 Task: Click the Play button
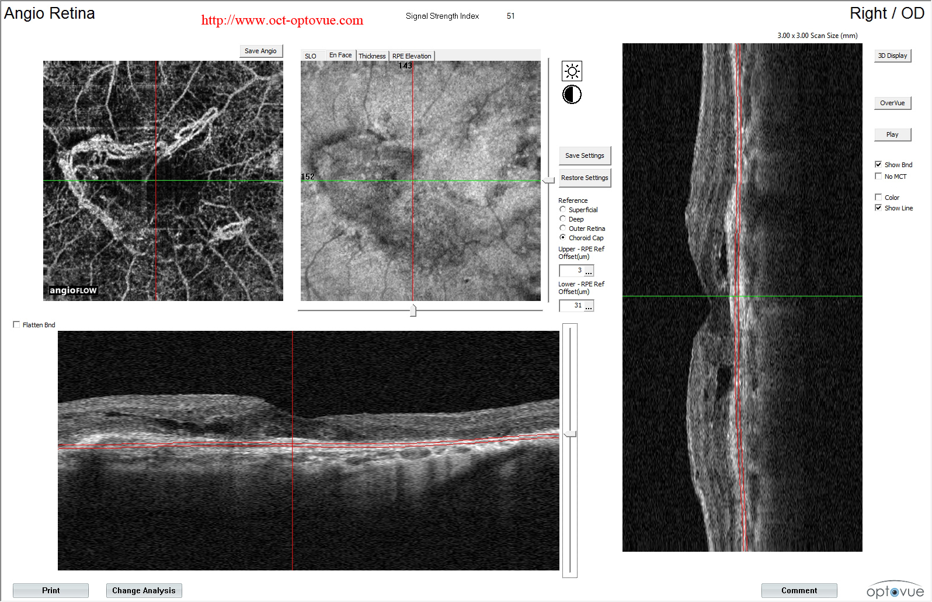tap(892, 134)
